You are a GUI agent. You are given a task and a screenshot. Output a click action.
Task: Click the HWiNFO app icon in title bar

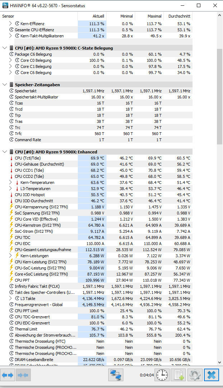click(x=5, y=5)
